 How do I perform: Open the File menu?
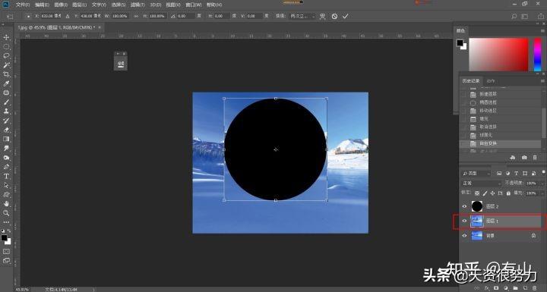pyautogui.click(x=23, y=5)
